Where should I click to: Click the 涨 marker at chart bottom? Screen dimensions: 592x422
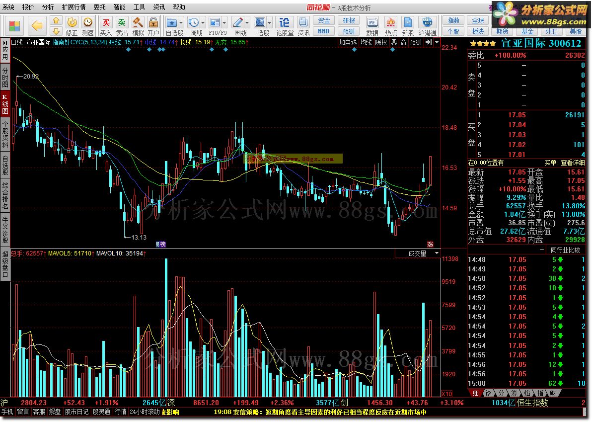point(430,245)
